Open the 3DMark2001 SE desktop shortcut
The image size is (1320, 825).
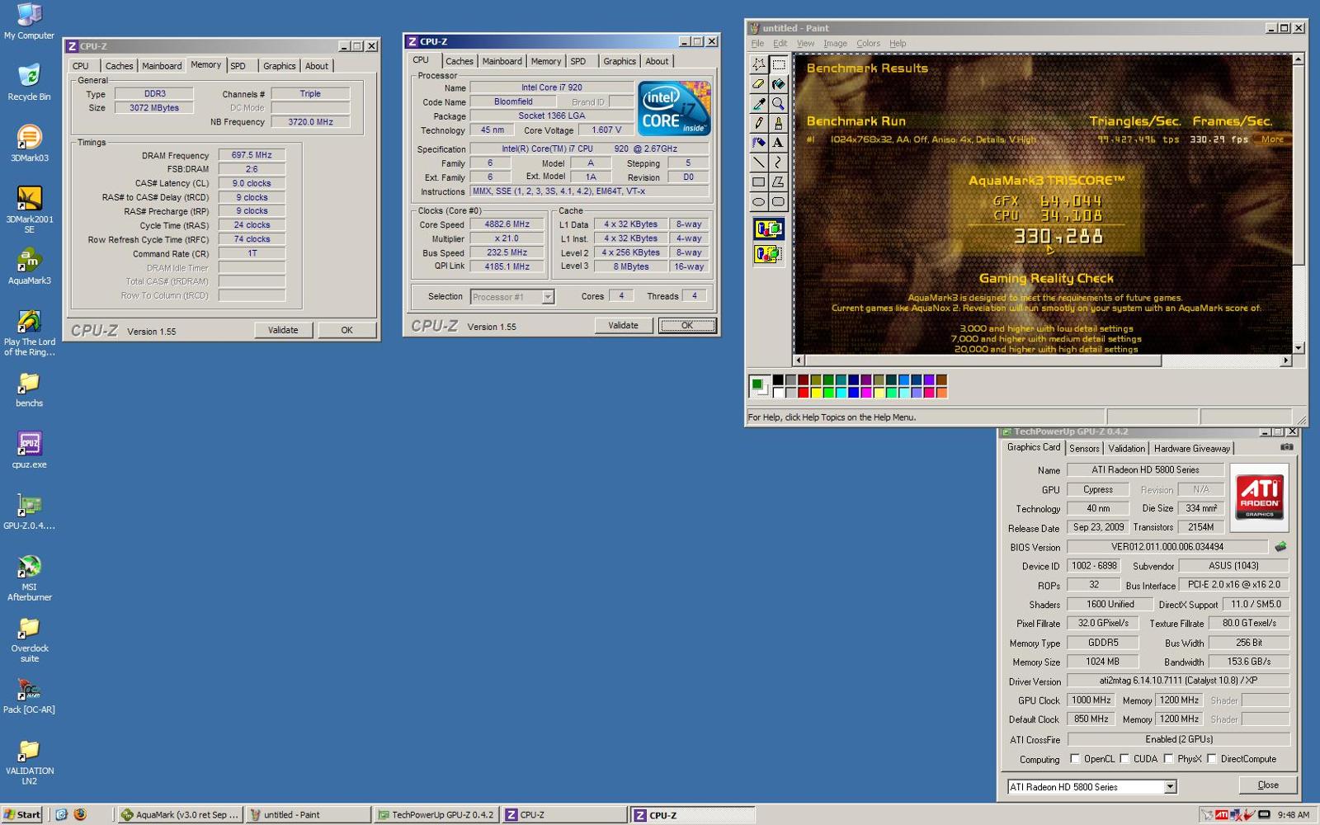coord(29,209)
